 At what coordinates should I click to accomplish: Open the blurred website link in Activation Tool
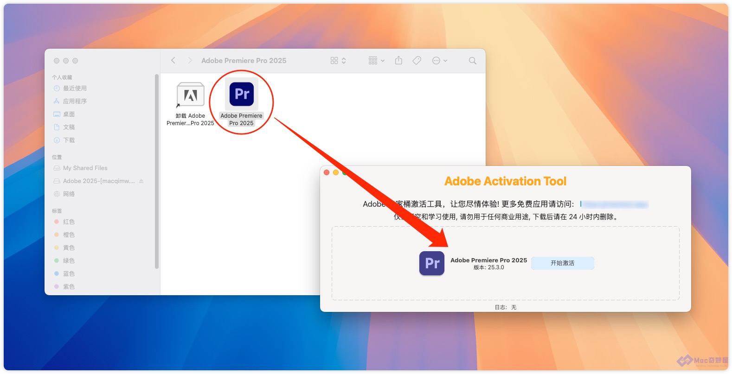click(614, 204)
